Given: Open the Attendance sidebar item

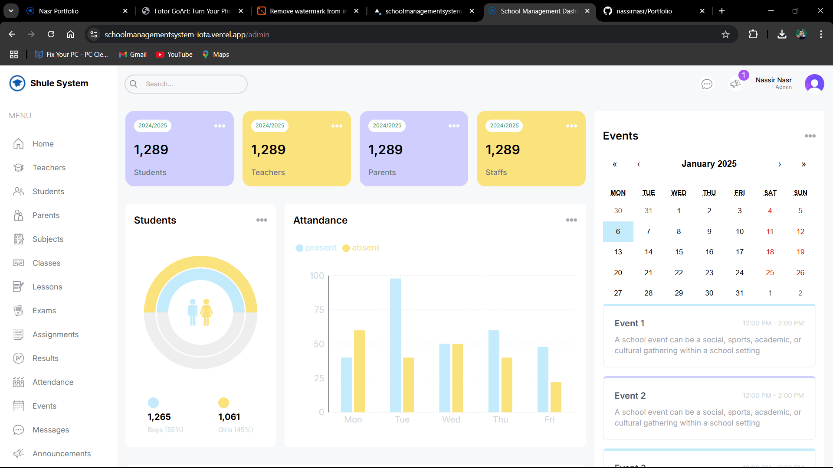Looking at the screenshot, I should point(52,382).
